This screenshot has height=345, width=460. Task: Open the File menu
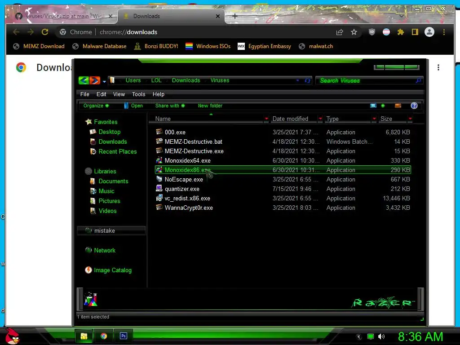85,94
